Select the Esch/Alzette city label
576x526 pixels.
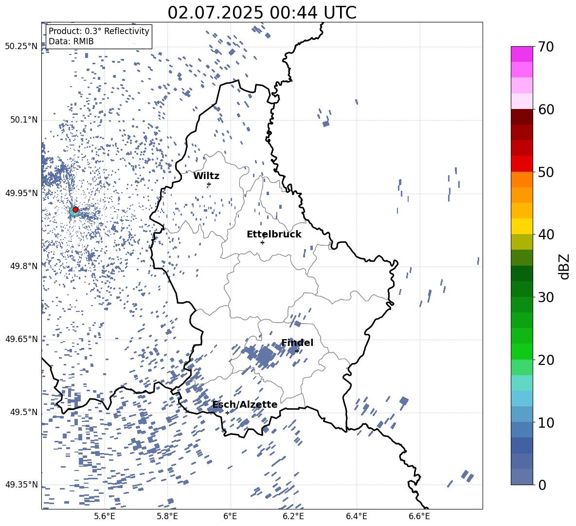pos(245,405)
